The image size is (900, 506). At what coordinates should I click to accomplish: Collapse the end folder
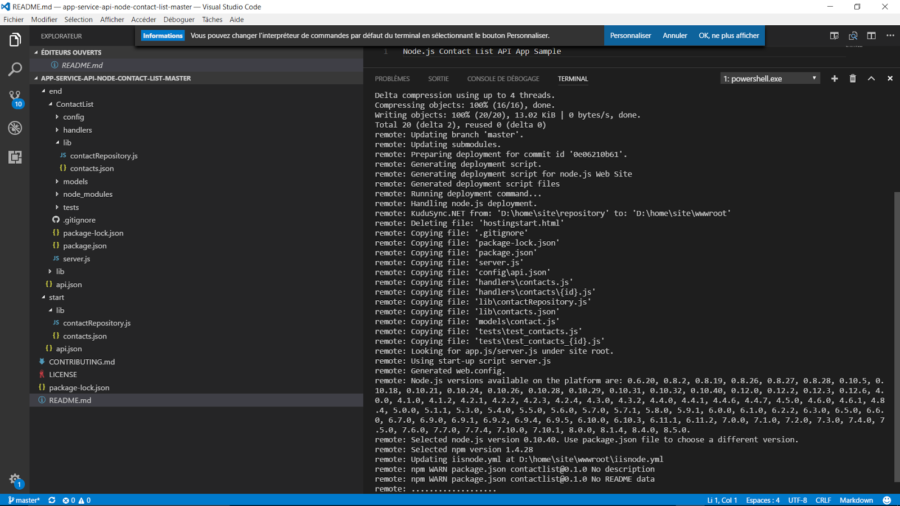click(x=55, y=91)
